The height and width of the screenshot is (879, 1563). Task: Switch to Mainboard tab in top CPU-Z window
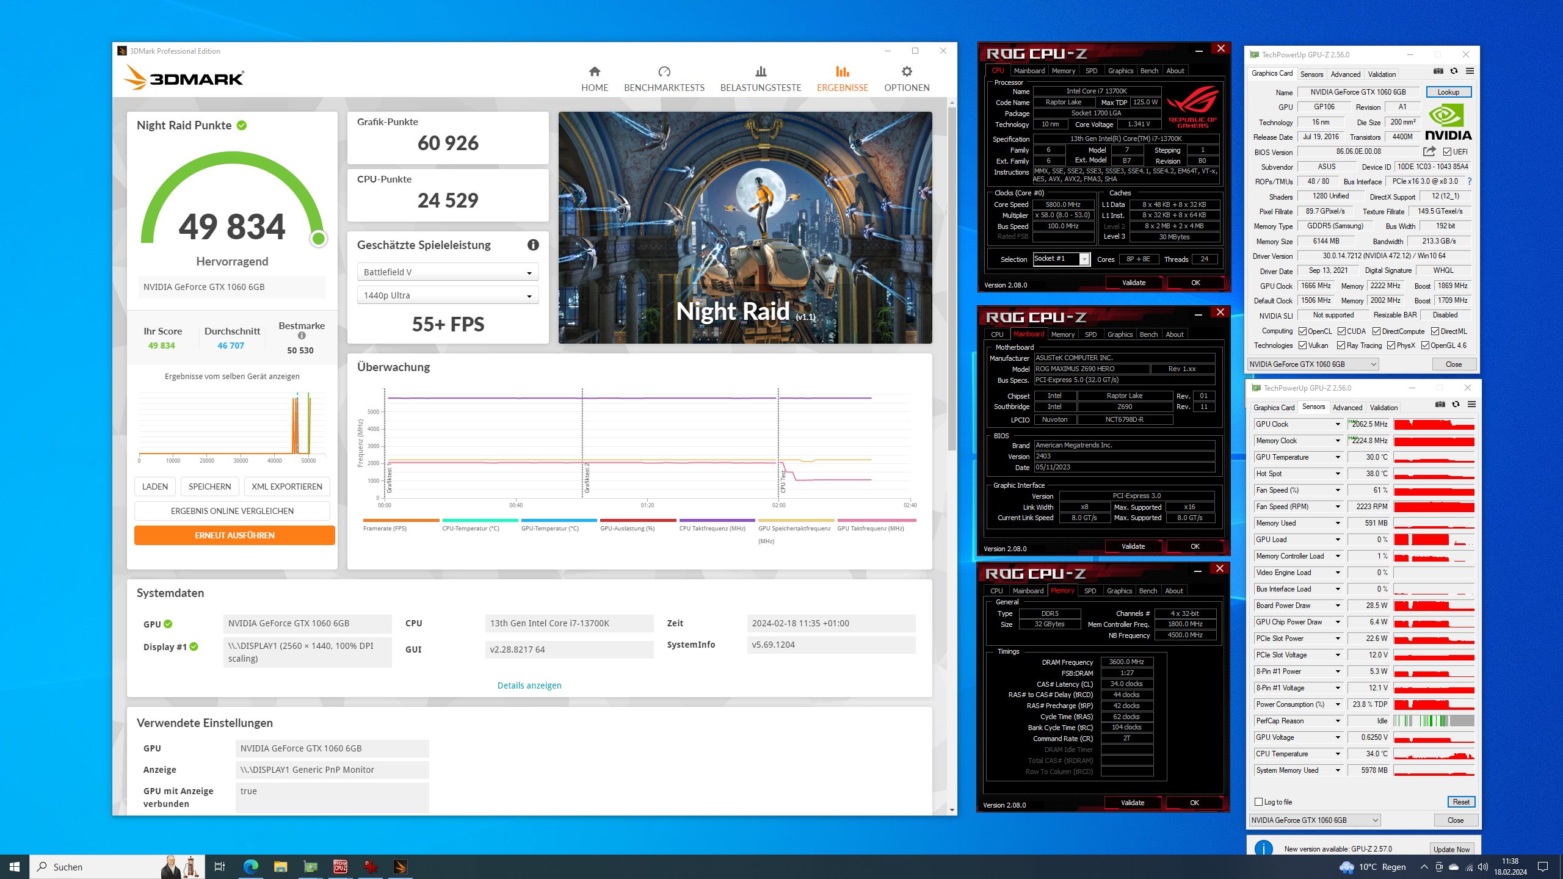(1029, 71)
